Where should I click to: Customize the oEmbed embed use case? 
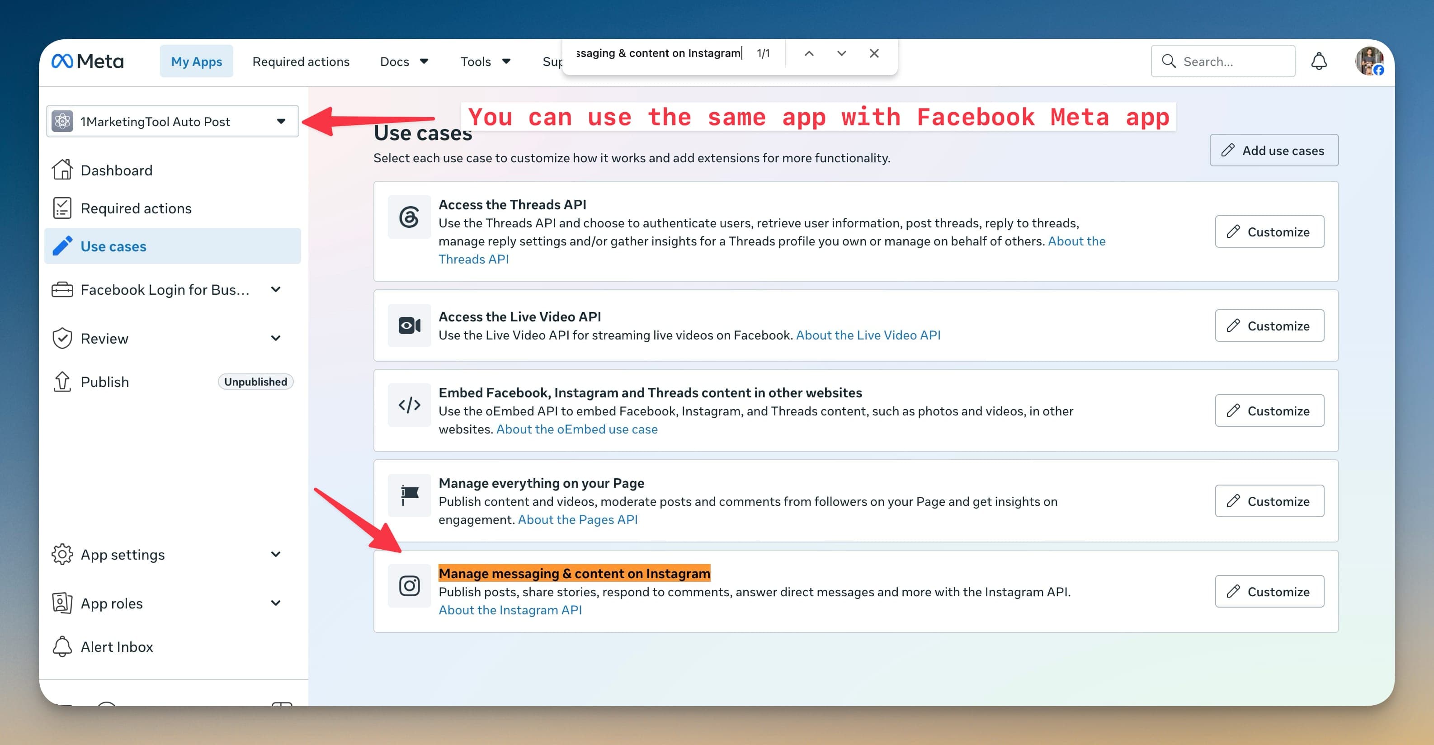click(1269, 411)
